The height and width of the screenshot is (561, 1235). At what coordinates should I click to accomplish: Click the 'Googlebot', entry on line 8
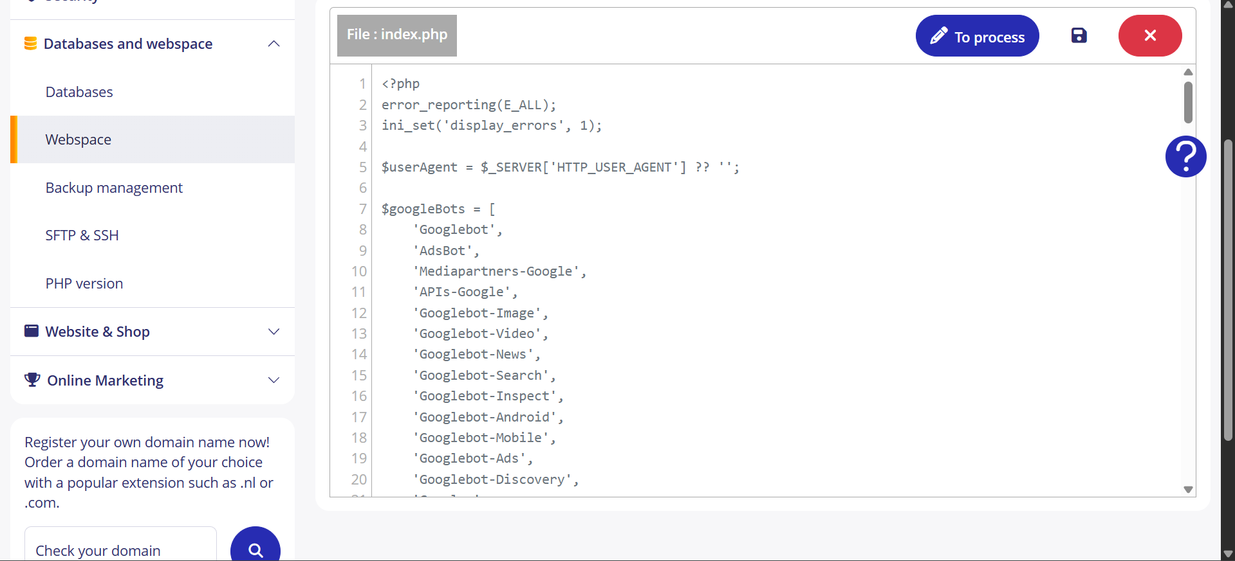[458, 229]
